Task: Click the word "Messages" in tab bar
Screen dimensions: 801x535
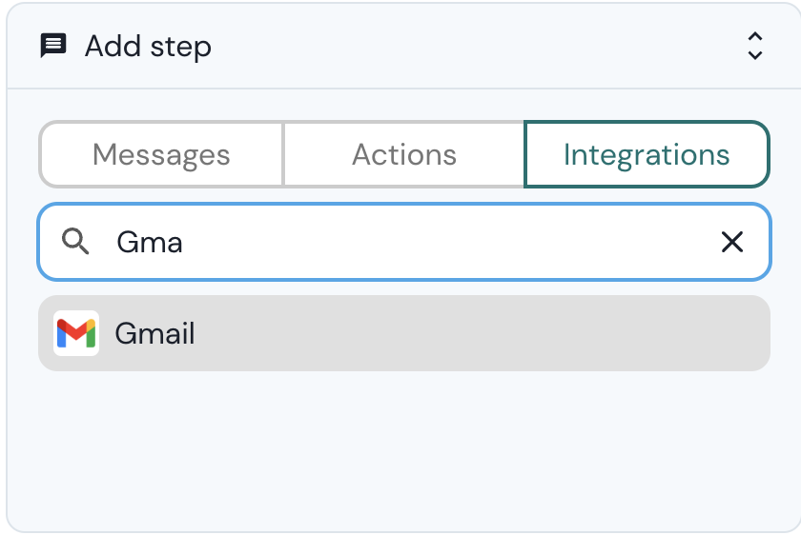Action: pyautogui.click(x=161, y=154)
